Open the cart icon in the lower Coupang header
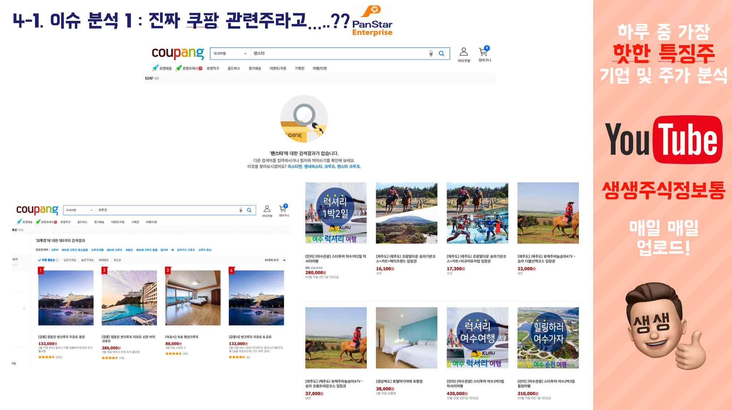The height and width of the screenshot is (410, 732). point(283,209)
